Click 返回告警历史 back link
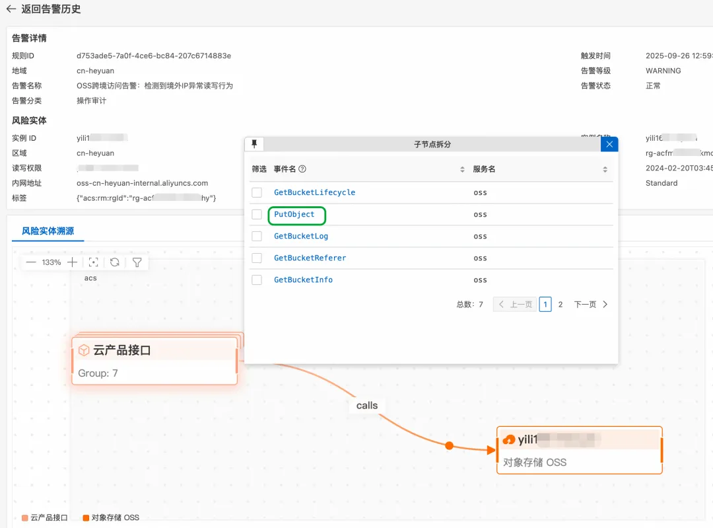 coord(51,9)
